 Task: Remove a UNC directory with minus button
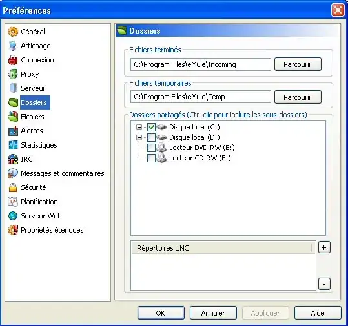[x=324, y=284]
